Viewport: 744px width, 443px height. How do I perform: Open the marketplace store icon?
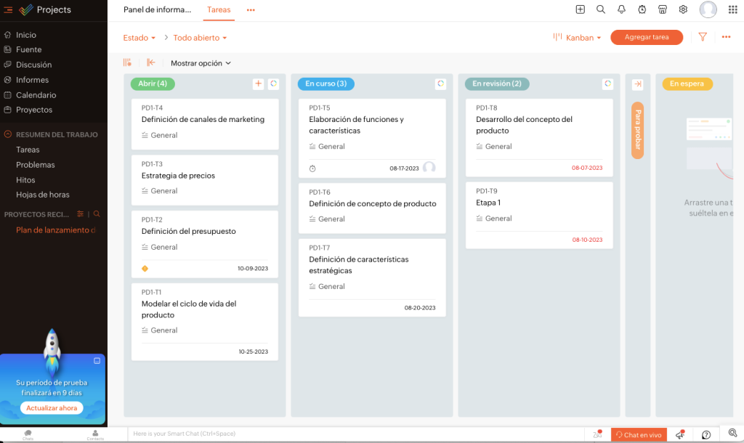point(663,9)
